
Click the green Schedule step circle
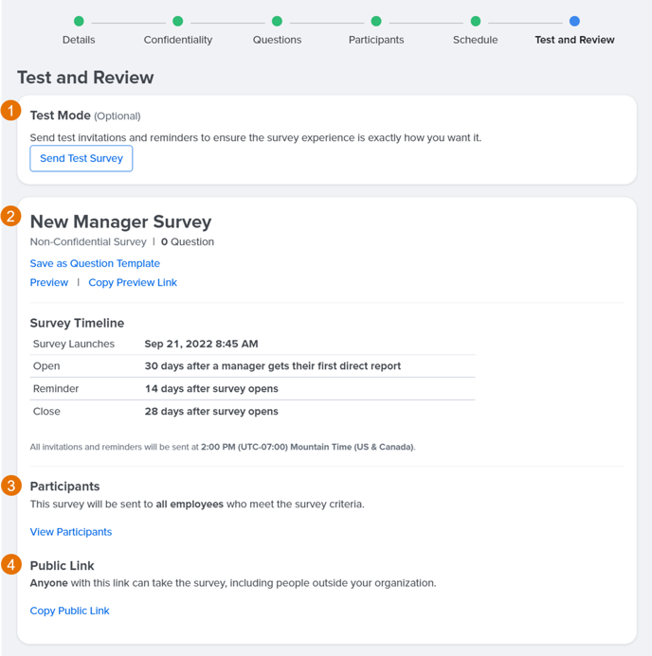[x=476, y=21]
